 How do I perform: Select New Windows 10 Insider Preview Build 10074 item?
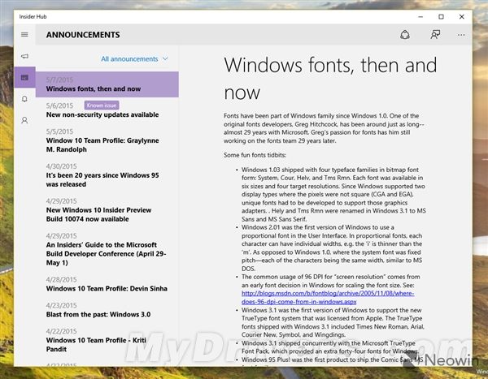coord(99,213)
